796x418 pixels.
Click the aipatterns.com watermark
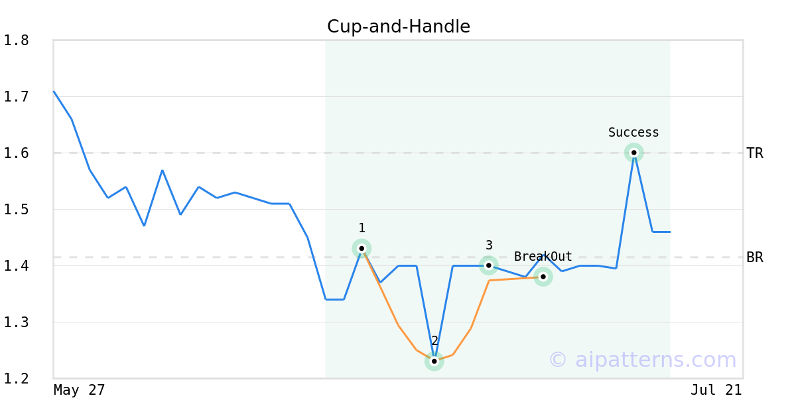[x=642, y=360]
